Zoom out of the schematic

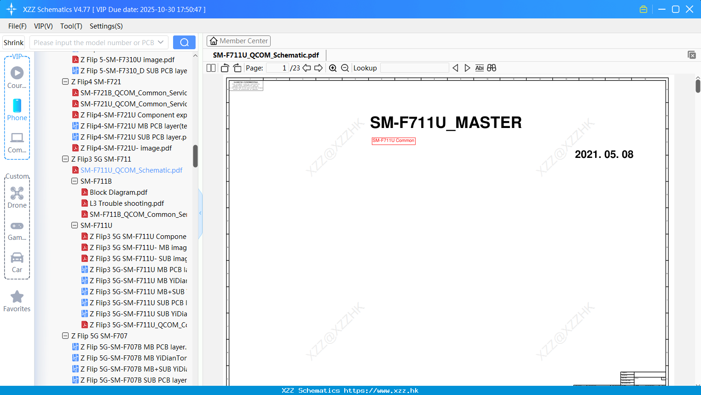point(345,68)
